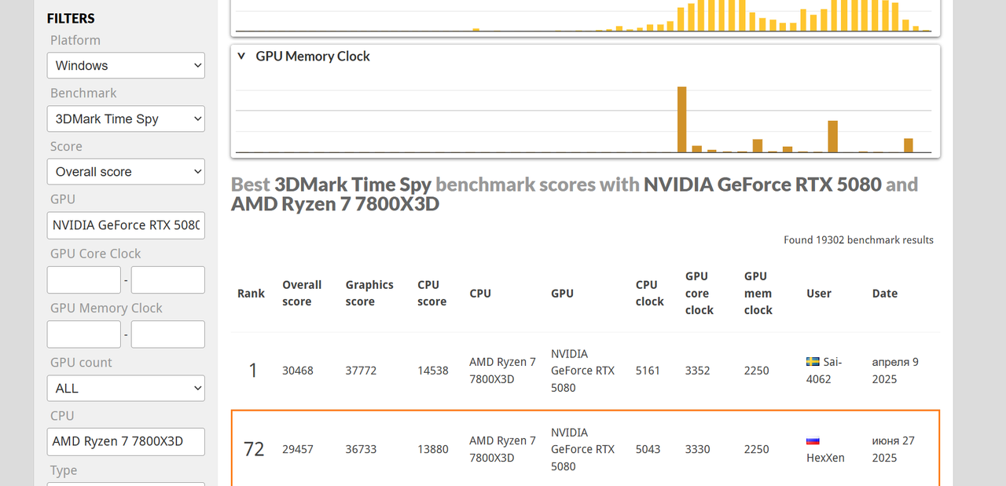Click GPU core clock value 3330
This screenshot has height=486, width=1006.
(x=697, y=449)
